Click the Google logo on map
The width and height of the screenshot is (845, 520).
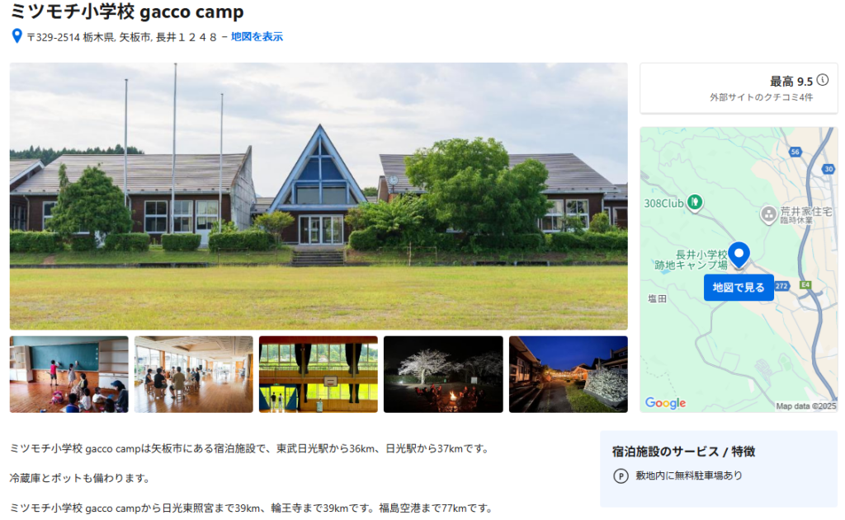(666, 403)
